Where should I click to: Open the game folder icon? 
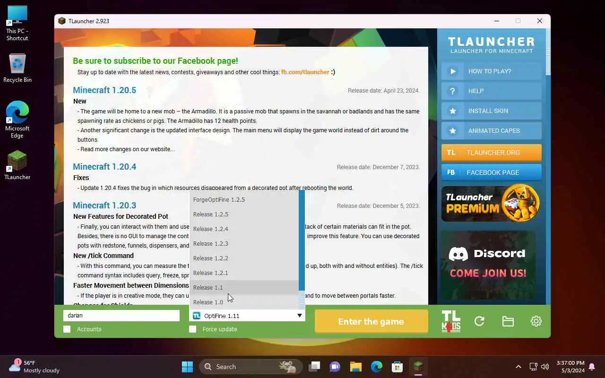tap(508, 321)
